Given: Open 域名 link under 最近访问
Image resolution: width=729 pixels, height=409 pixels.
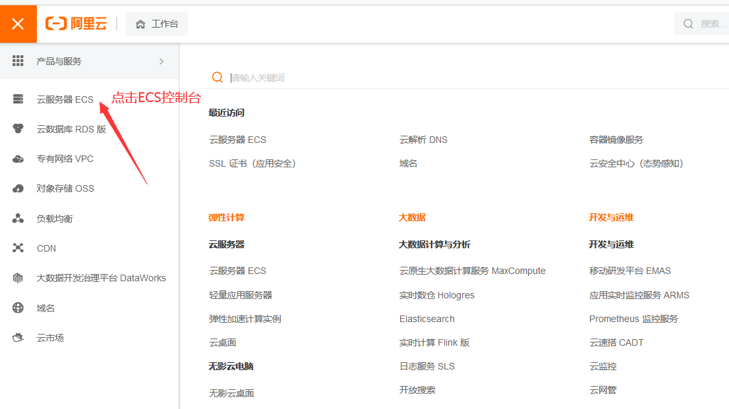Looking at the screenshot, I should tap(408, 163).
